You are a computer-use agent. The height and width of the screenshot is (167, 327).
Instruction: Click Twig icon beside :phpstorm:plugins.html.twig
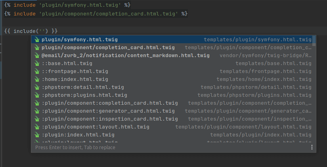click(x=36, y=95)
